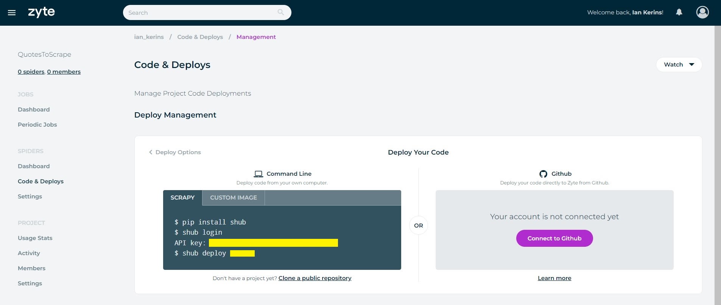The width and height of the screenshot is (721, 305).
Task: Click the search magnifier icon
Action: pyautogui.click(x=280, y=12)
